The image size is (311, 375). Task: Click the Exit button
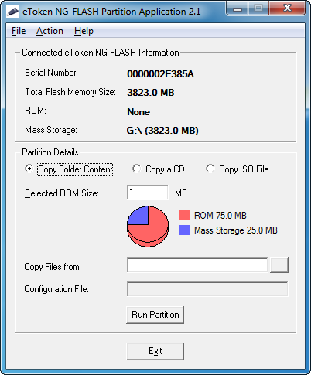(155, 351)
